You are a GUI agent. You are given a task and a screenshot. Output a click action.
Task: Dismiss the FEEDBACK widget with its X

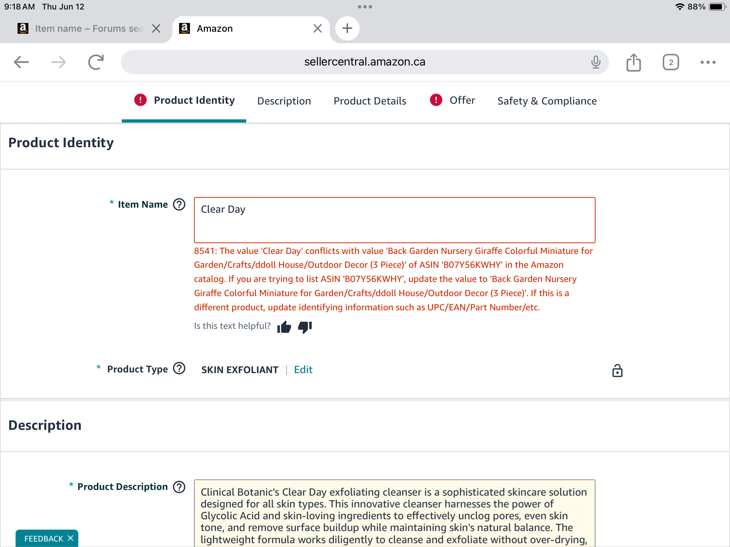pyautogui.click(x=70, y=538)
